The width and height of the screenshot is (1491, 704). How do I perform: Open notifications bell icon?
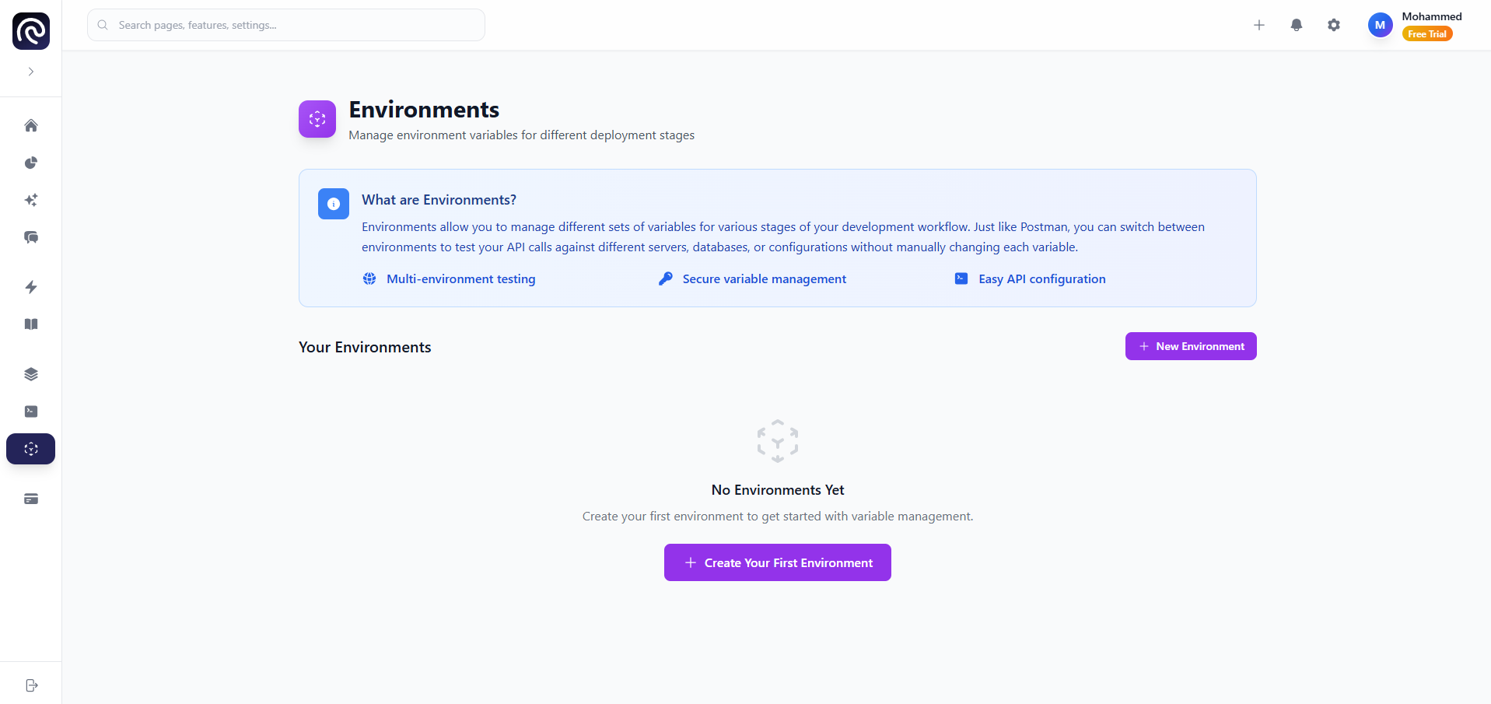[x=1297, y=25]
